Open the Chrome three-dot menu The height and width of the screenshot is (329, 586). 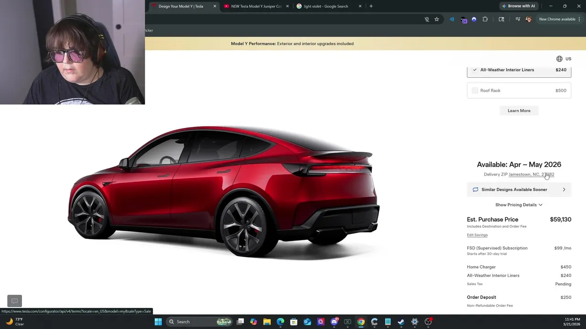point(579,19)
